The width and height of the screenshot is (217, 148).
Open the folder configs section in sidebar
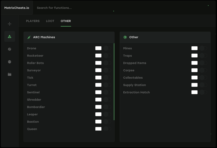[x=9, y=74]
